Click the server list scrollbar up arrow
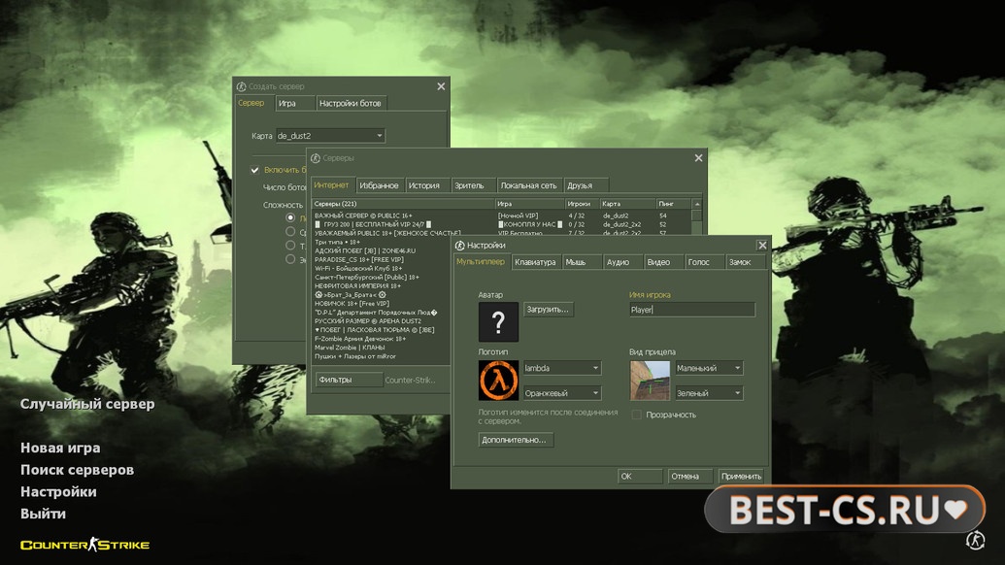The width and height of the screenshot is (1005, 565). point(697,204)
